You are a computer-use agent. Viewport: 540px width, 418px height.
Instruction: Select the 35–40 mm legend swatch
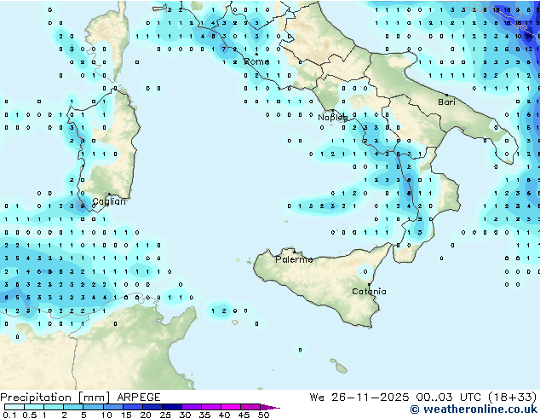click(x=210, y=407)
